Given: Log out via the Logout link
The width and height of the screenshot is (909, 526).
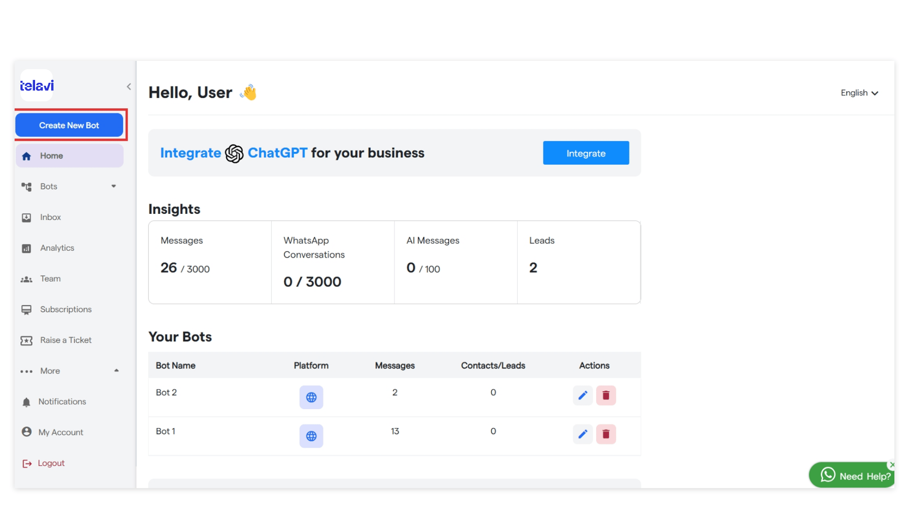Looking at the screenshot, I should point(51,463).
